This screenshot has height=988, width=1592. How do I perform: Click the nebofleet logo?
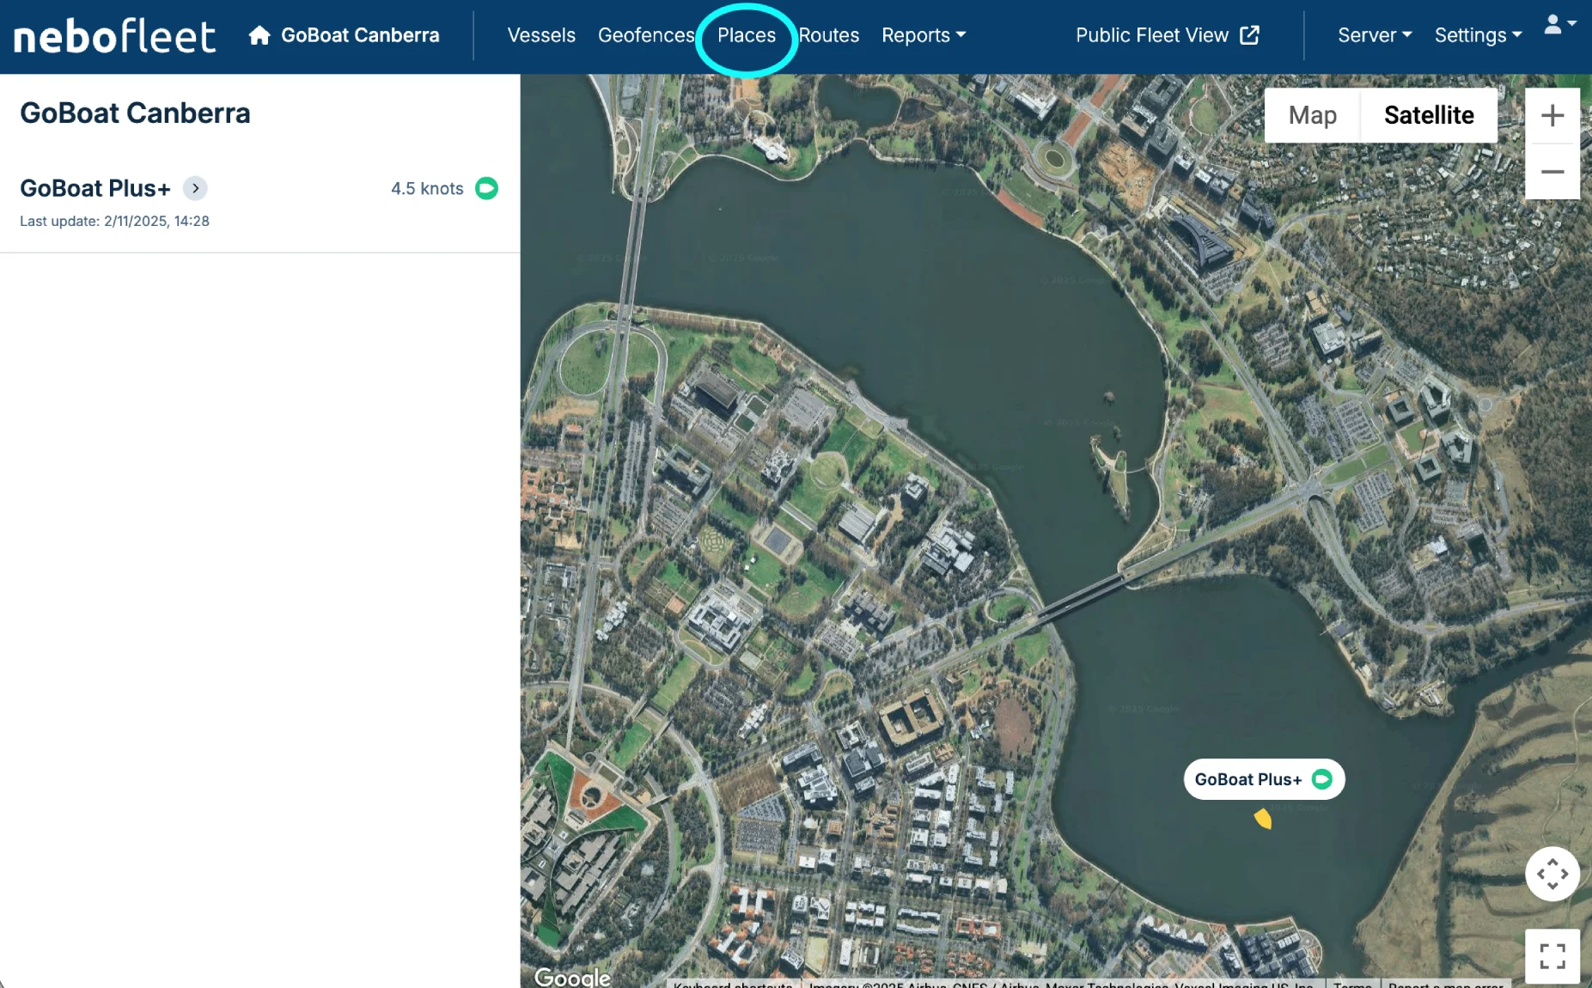pyautogui.click(x=114, y=36)
